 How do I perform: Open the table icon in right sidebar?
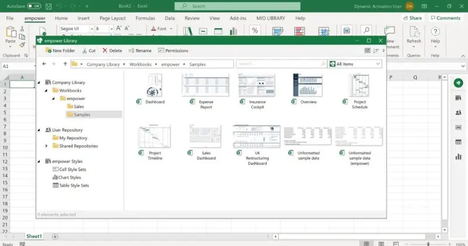(458, 142)
